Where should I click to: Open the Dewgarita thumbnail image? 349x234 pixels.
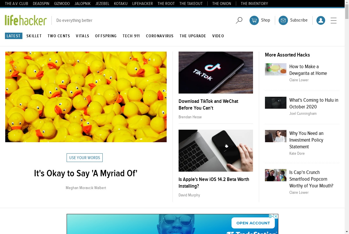coord(276,69)
